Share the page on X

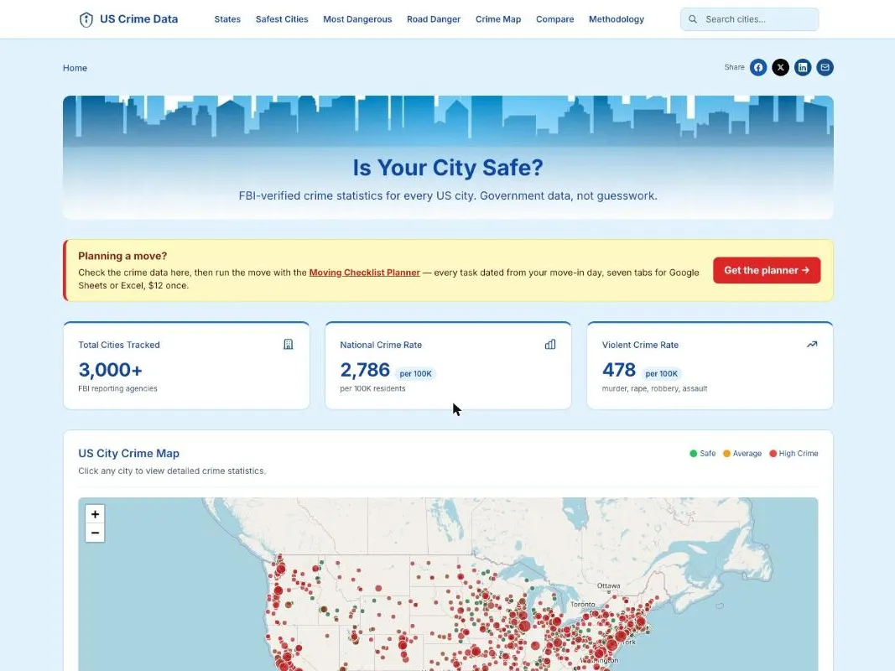click(780, 67)
